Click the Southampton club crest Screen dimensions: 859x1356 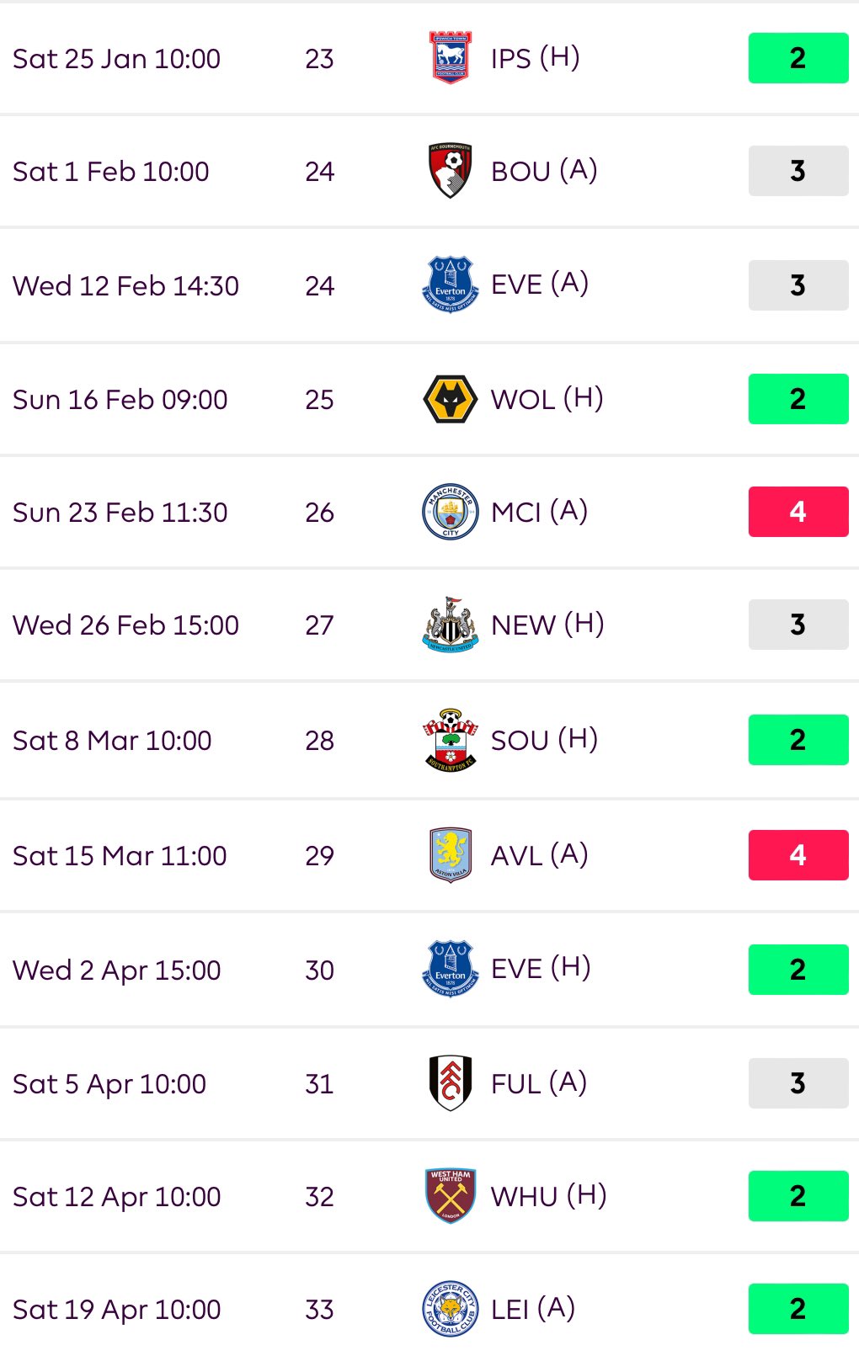(x=451, y=740)
